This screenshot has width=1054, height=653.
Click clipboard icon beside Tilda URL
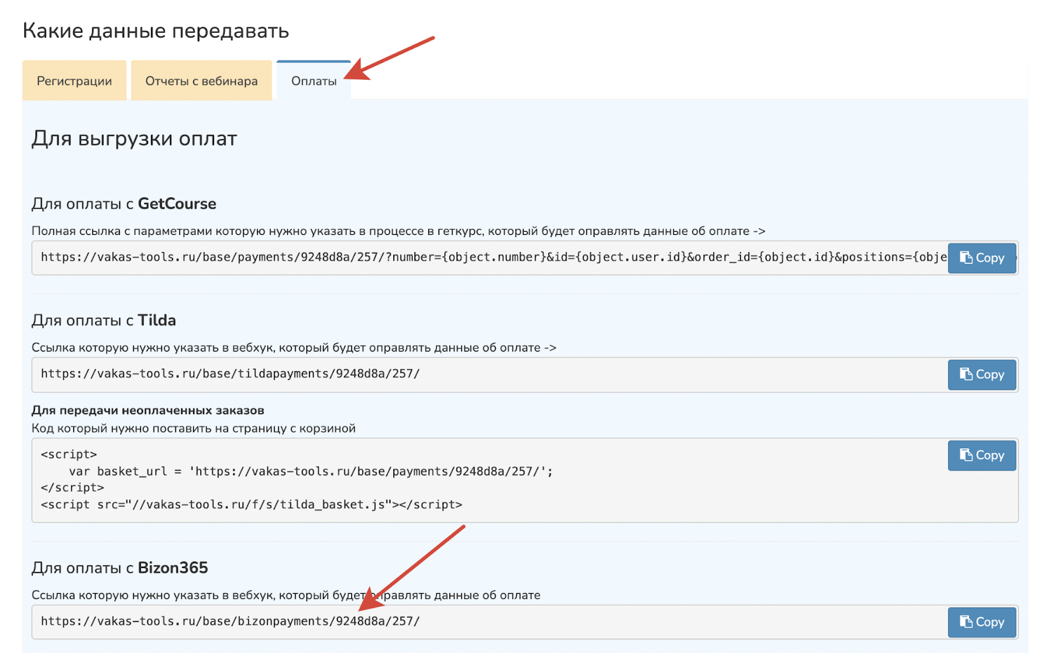[966, 374]
